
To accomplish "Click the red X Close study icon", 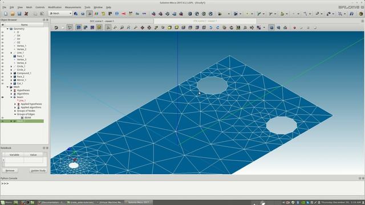I will pyautogui.click(x=26, y=14).
